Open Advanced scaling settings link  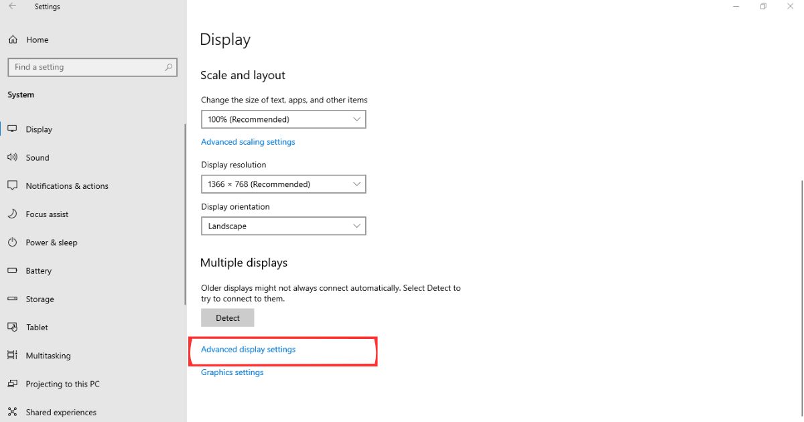pyautogui.click(x=248, y=142)
